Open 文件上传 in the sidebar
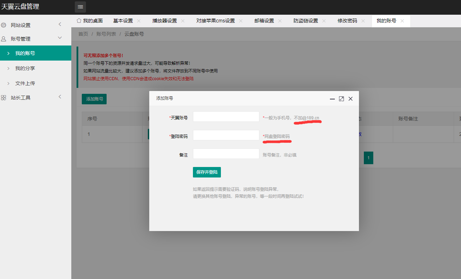 tap(36, 83)
